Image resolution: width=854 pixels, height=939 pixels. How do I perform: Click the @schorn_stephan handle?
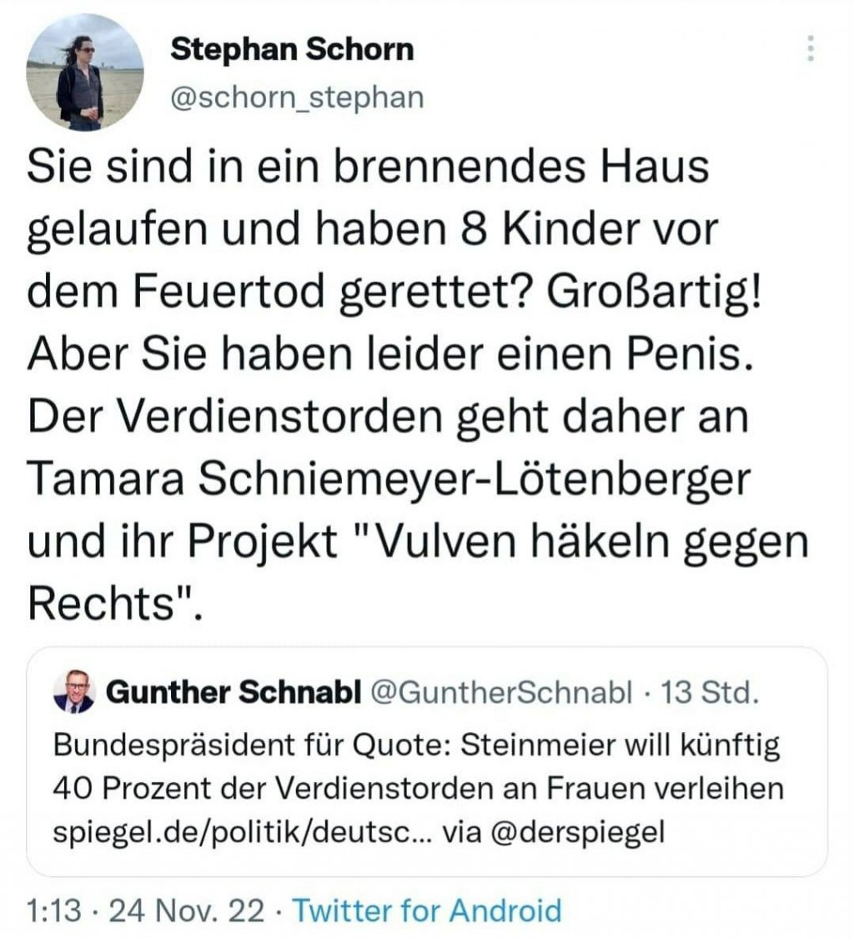tap(297, 98)
